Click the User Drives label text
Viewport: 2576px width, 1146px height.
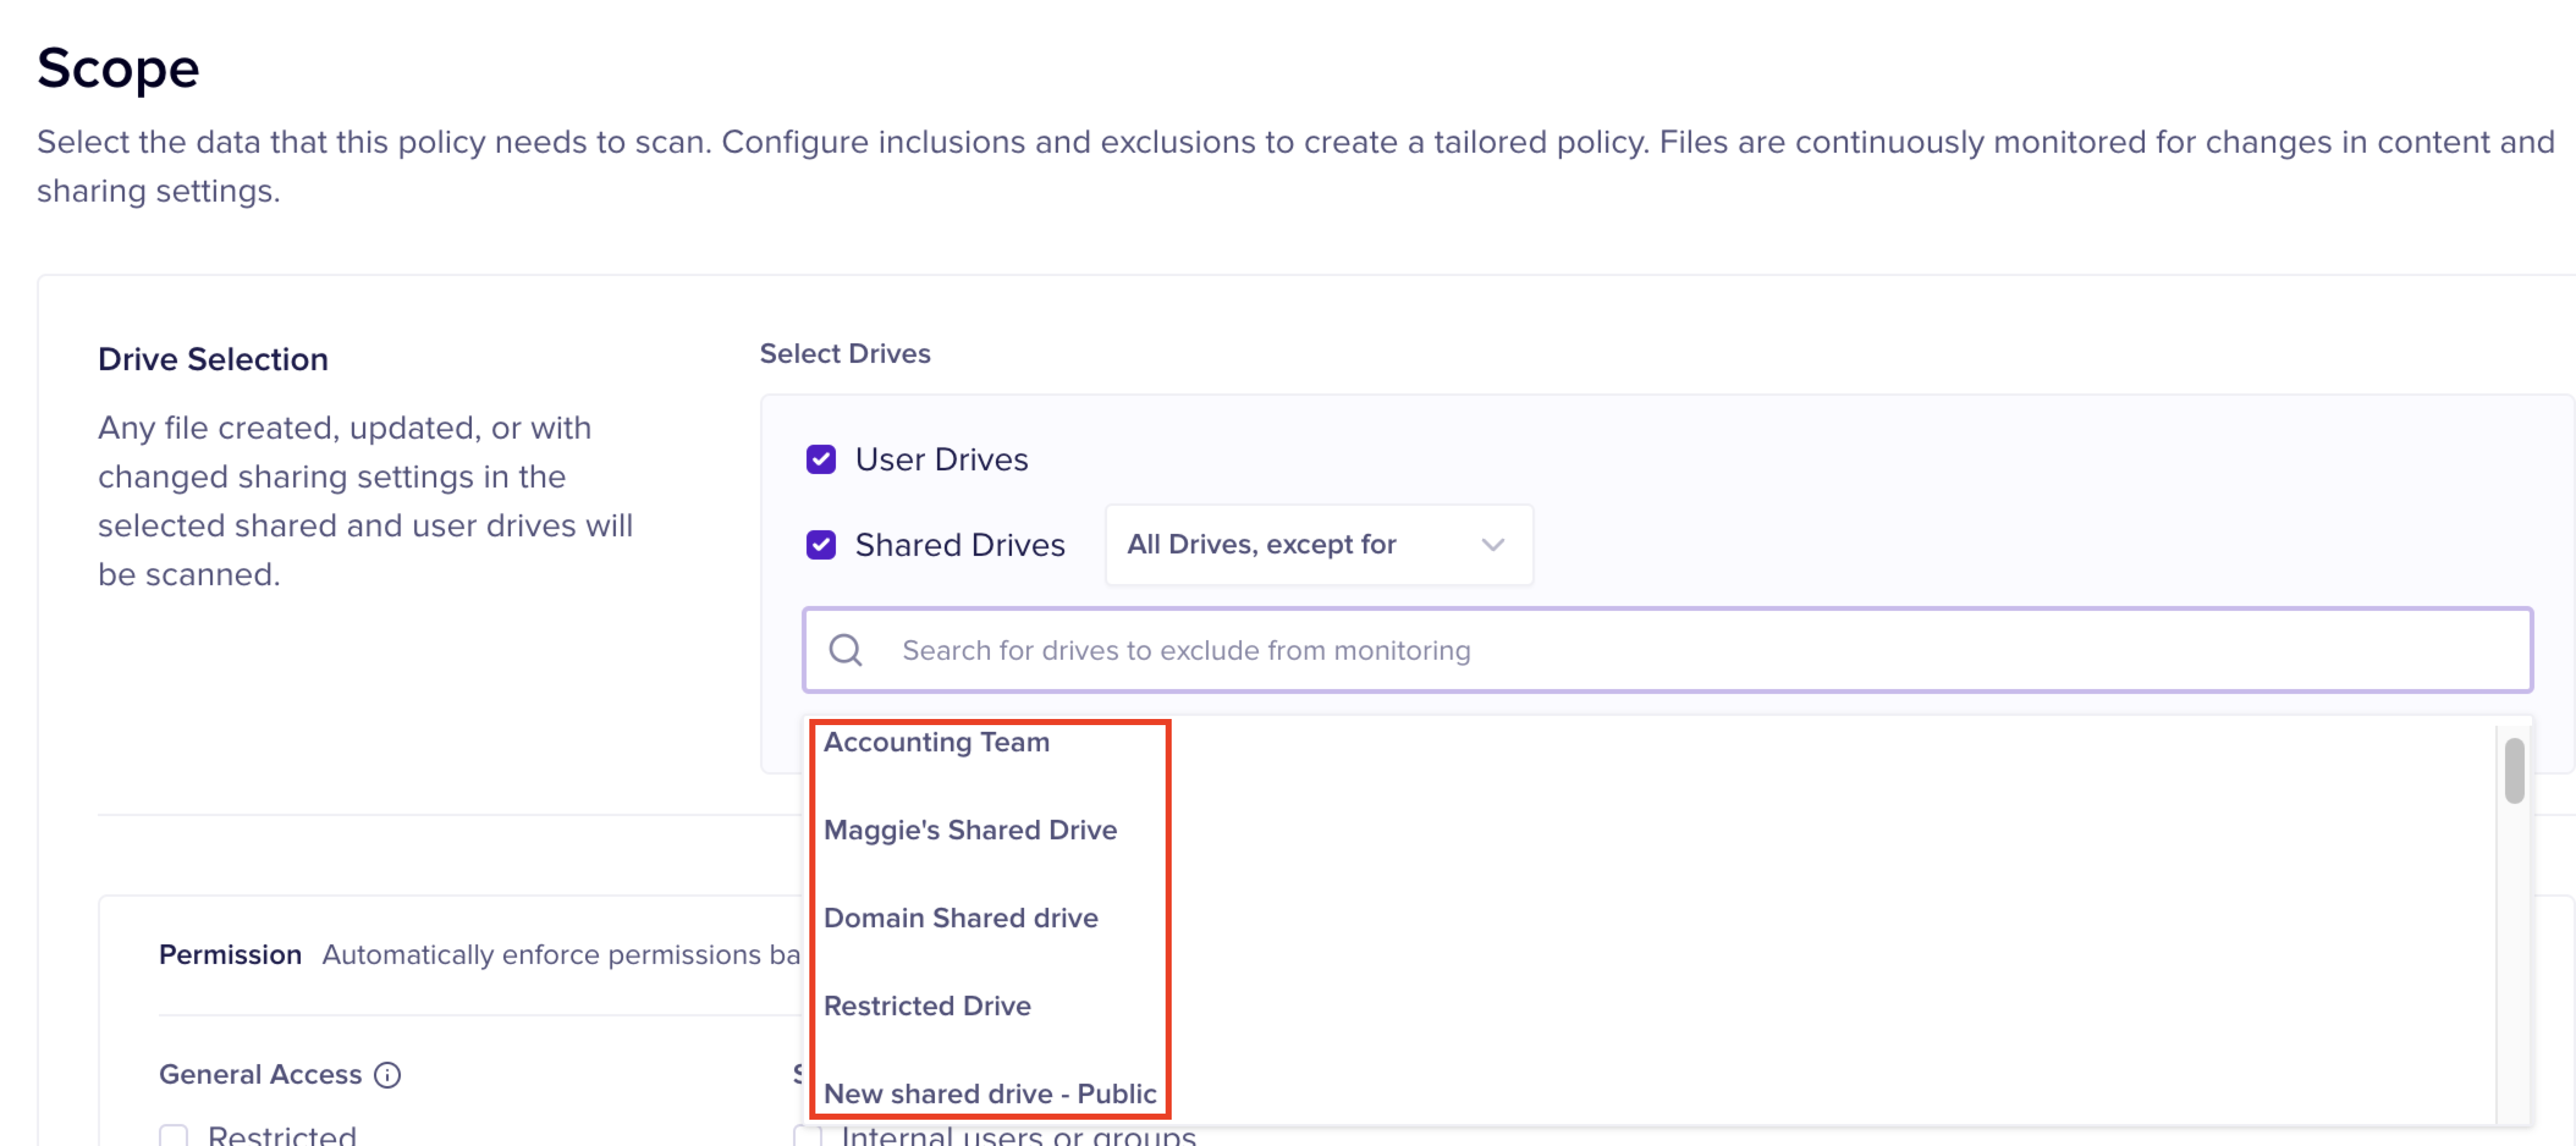coord(941,459)
